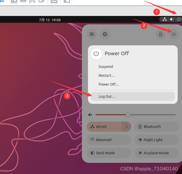Toggle the Wired network connection
The height and width of the screenshot is (174, 182).
(104, 127)
